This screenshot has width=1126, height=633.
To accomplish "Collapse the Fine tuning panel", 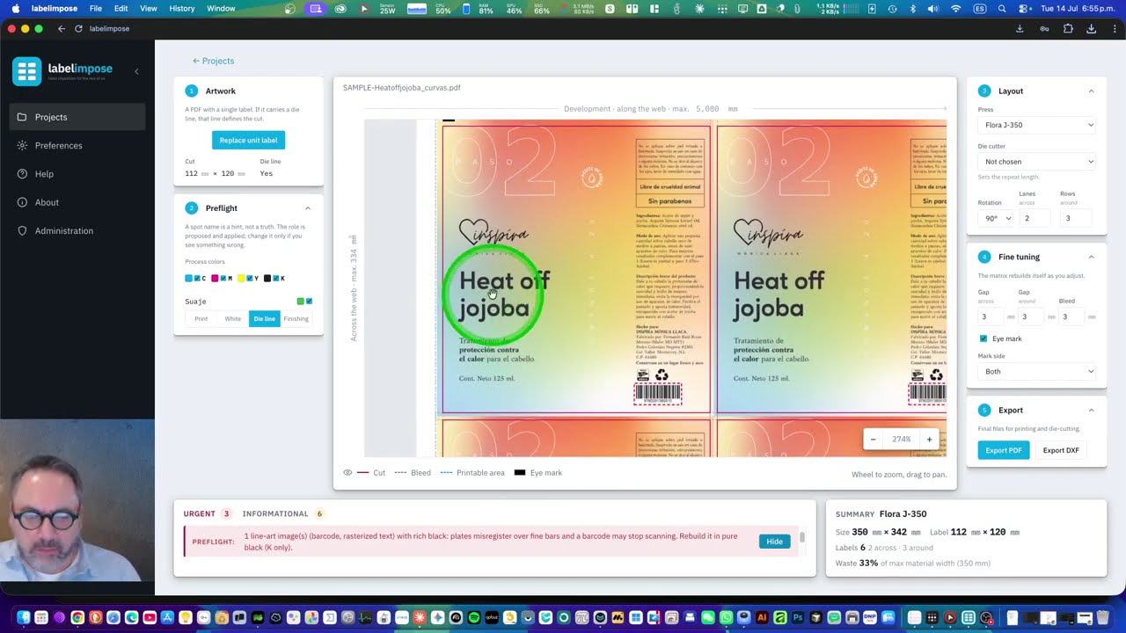I will (x=1091, y=257).
